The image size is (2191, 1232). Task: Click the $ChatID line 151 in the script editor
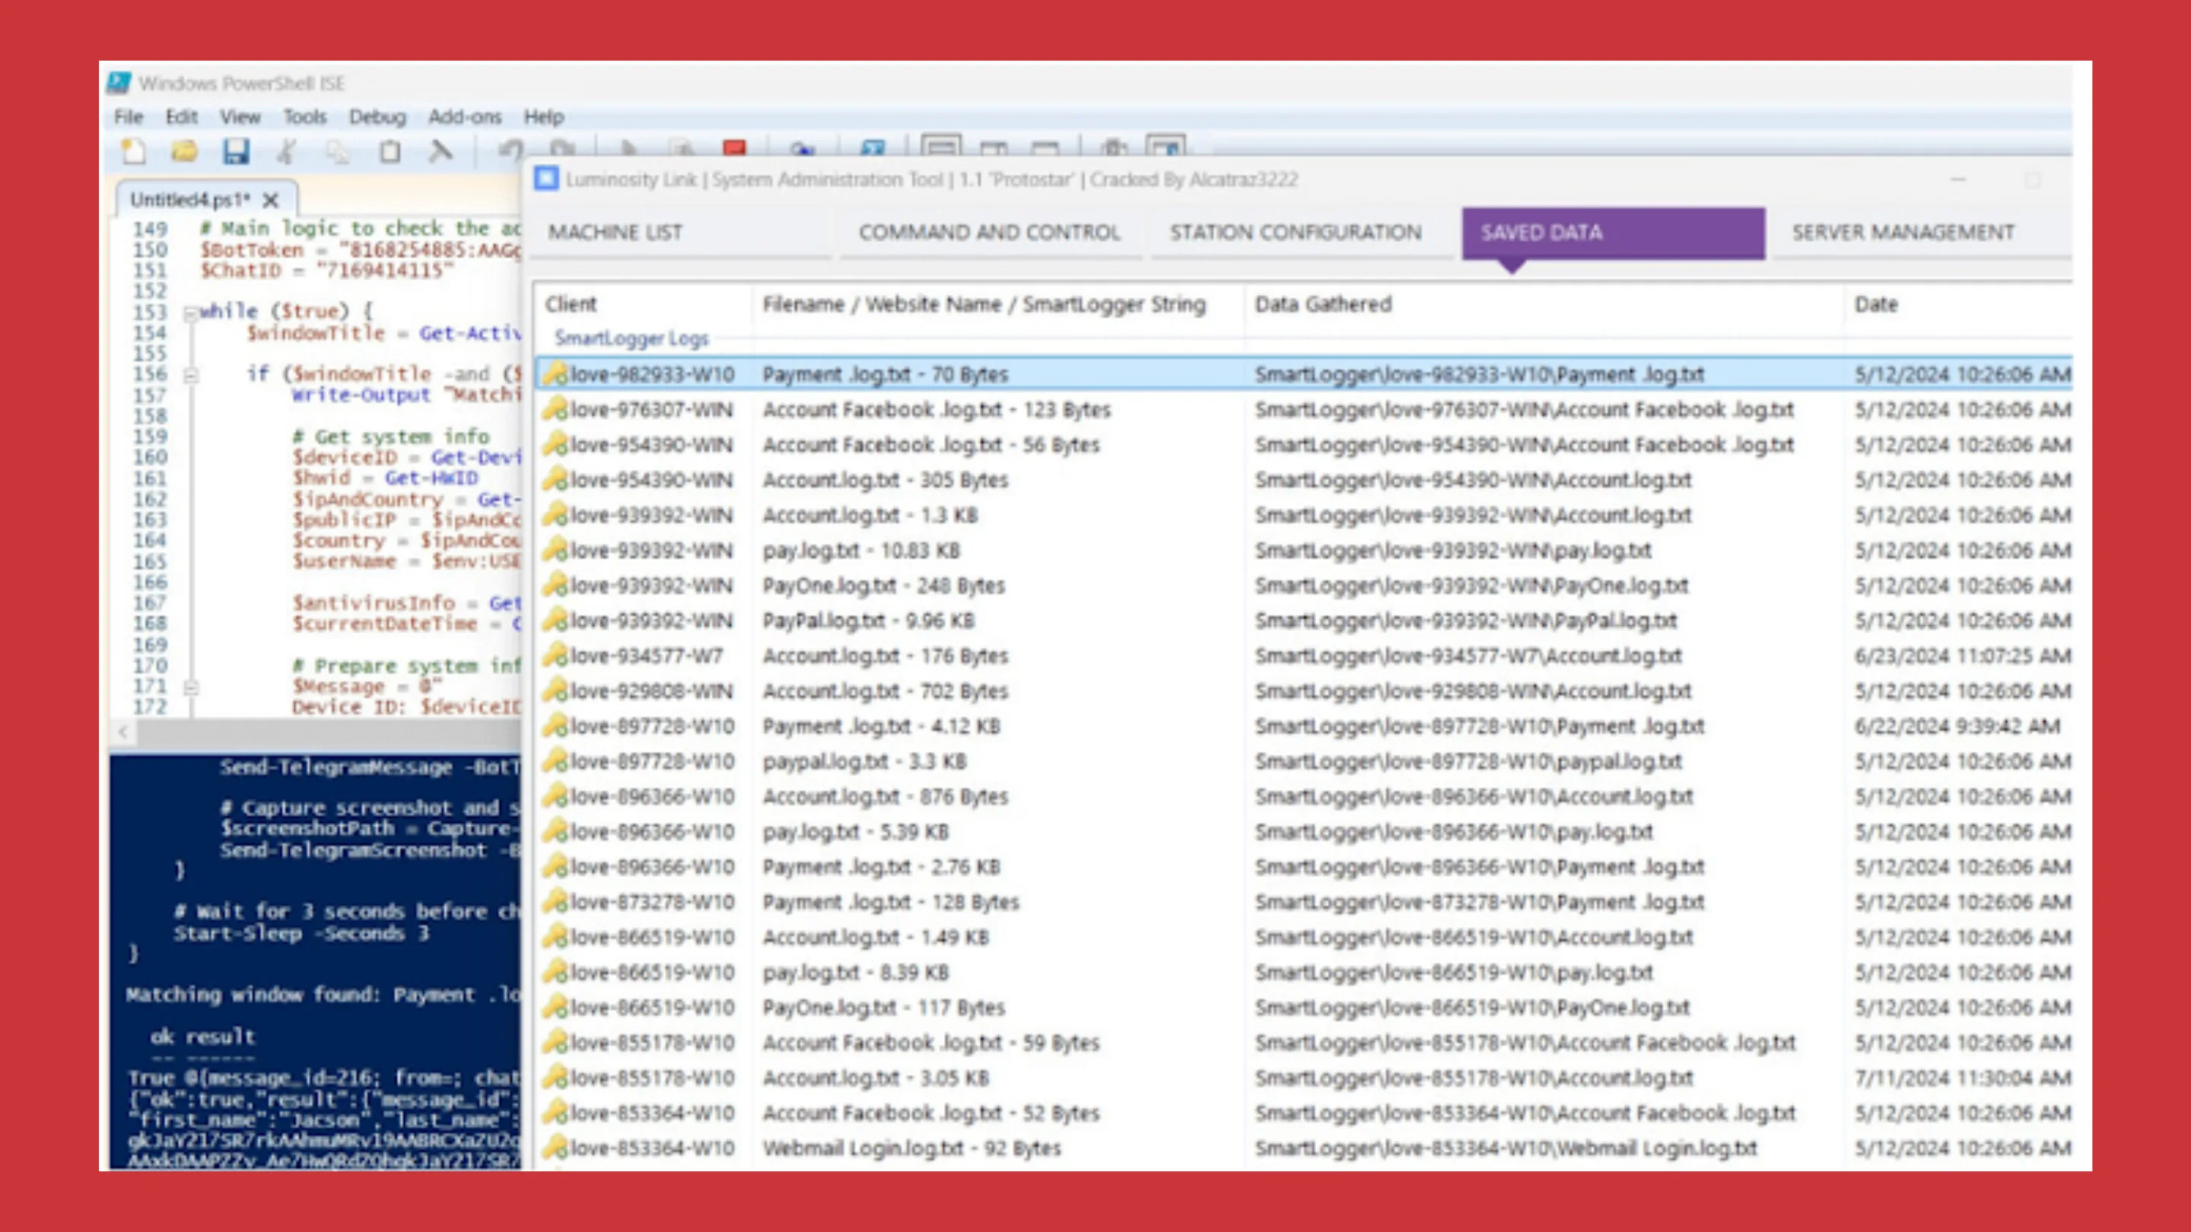coord(326,271)
